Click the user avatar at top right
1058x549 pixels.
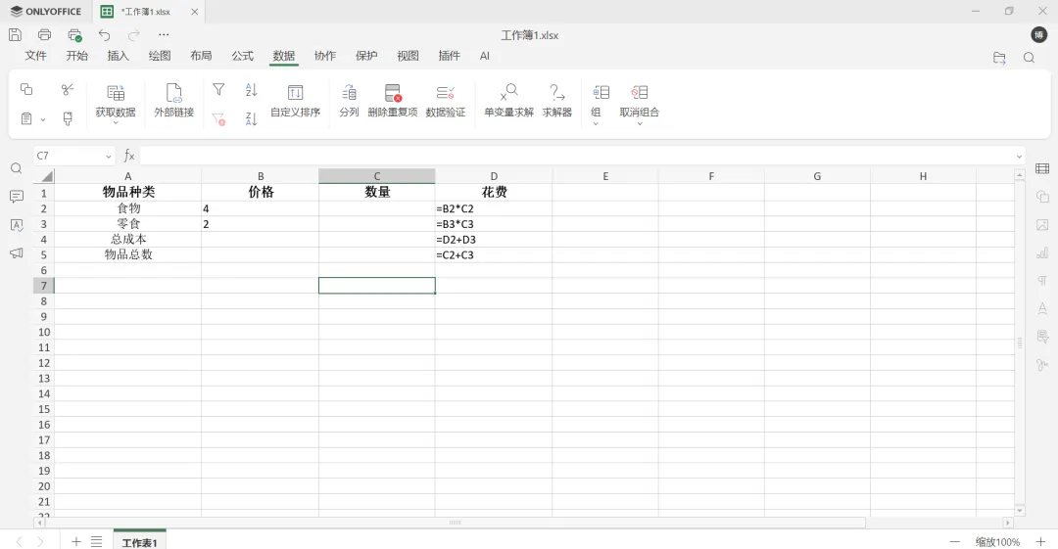[x=1039, y=35]
